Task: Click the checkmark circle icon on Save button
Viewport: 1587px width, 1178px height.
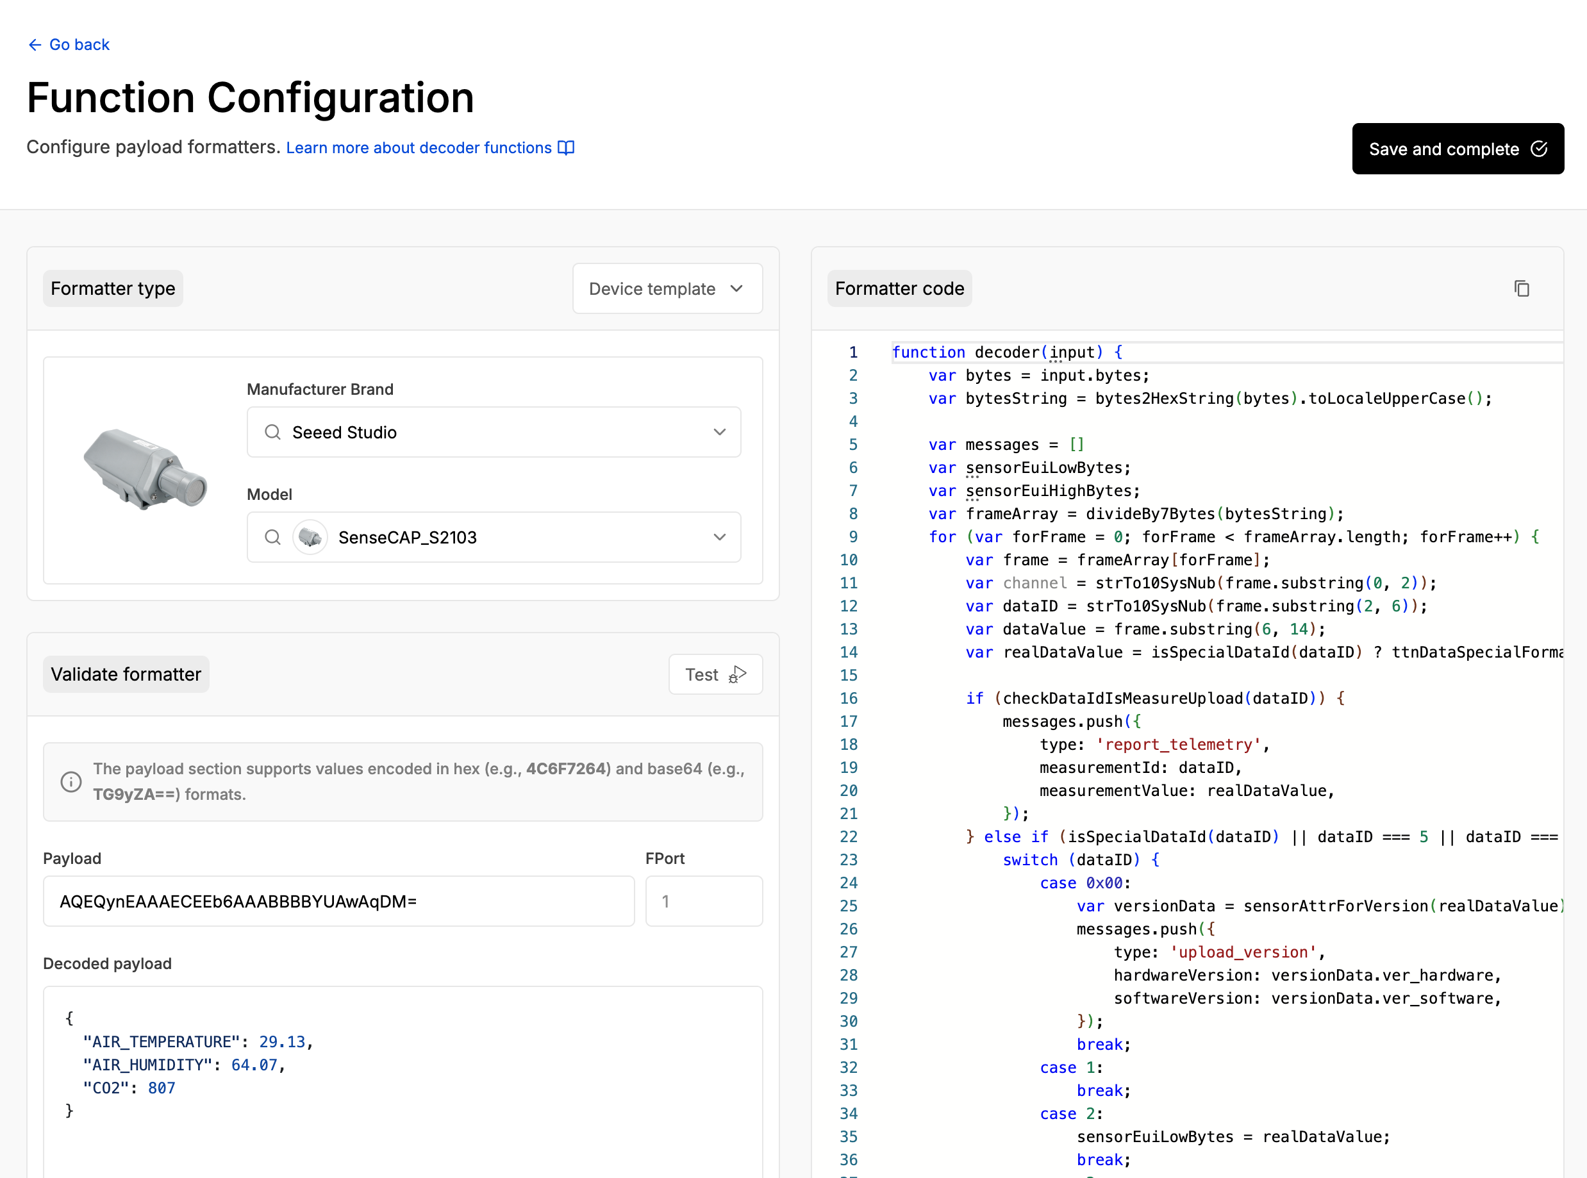Action: click(x=1538, y=149)
